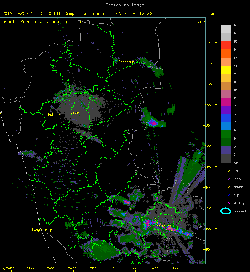Image resolution: width=250 pixels, height=272 pixels.
Task: Select the purple 111V arrow legend symbol
Action: 225,179
